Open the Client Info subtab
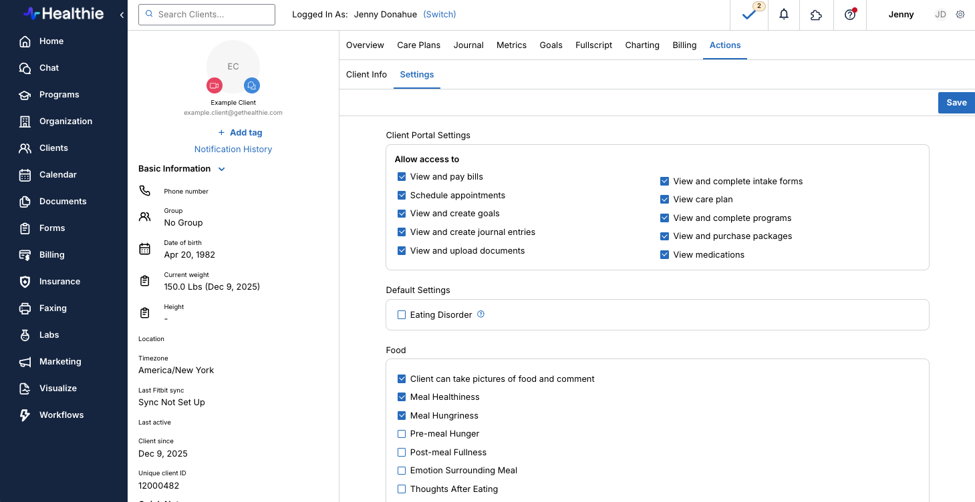Viewport: 975px width, 502px height. pos(366,75)
